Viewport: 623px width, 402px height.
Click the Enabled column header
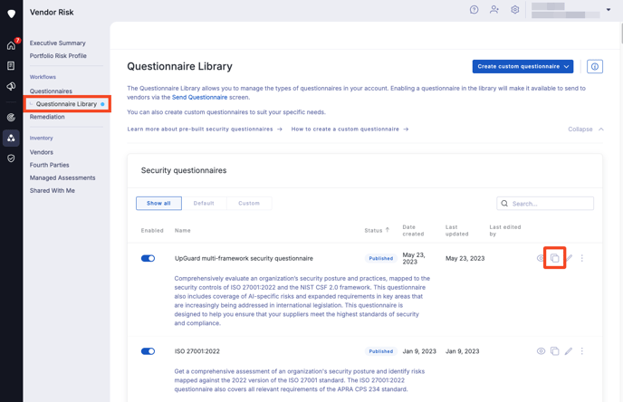coord(152,230)
